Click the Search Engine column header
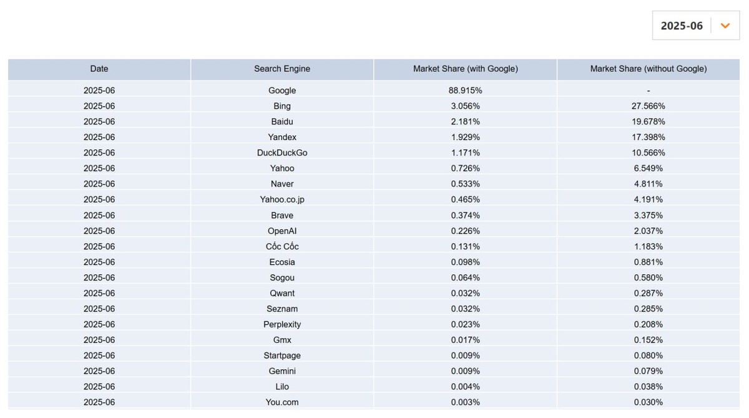 click(282, 69)
